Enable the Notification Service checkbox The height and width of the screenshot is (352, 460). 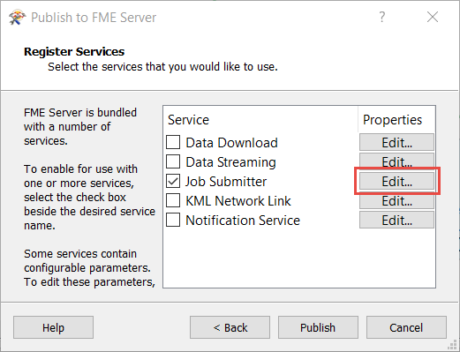173,220
